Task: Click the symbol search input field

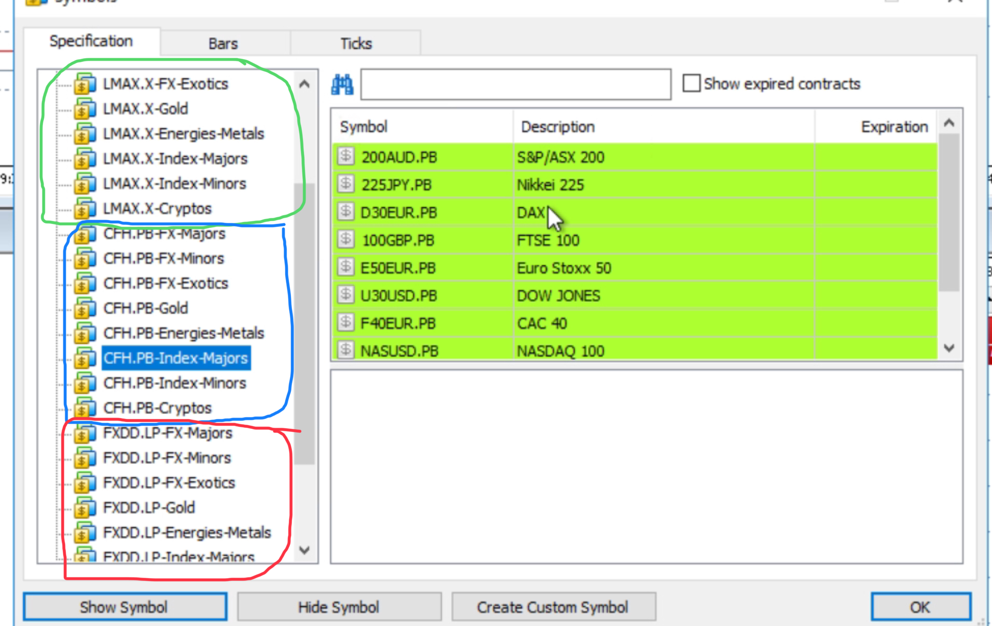Action: click(x=516, y=85)
